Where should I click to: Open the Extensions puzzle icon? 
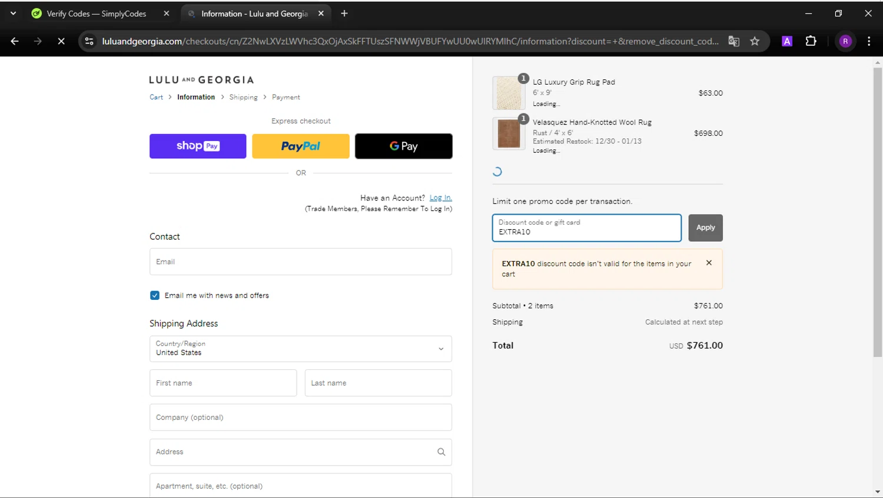pyautogui.click(x=811, y=41)
